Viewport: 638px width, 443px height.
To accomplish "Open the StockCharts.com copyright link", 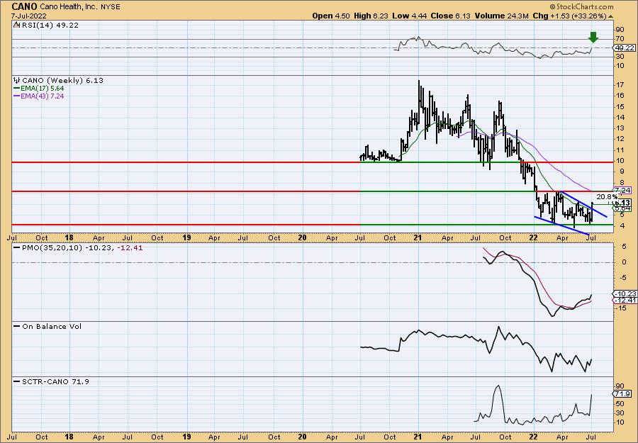I will [581, 6].
